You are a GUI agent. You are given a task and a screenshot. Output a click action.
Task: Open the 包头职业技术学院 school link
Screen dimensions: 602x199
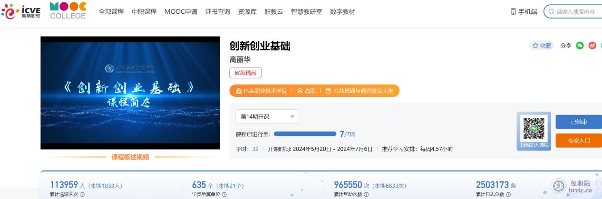click(265, 91)
